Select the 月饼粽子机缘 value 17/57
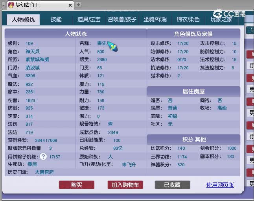 (x=55, y=157)
